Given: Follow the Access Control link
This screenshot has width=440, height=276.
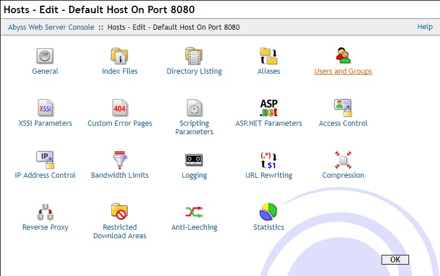Looking at the screenshot, I should point(343,123).
